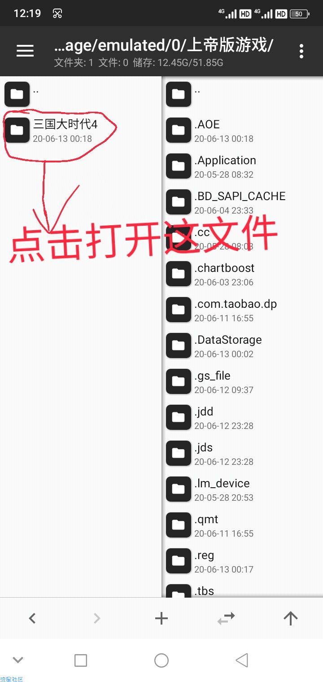Open the .DataStorage folder

point(242,345)
